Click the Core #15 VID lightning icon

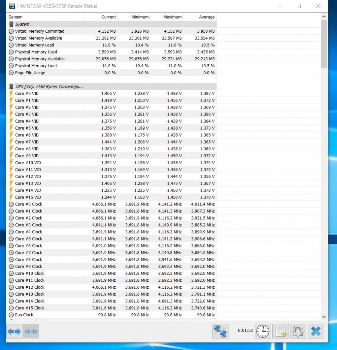point(11,197)
